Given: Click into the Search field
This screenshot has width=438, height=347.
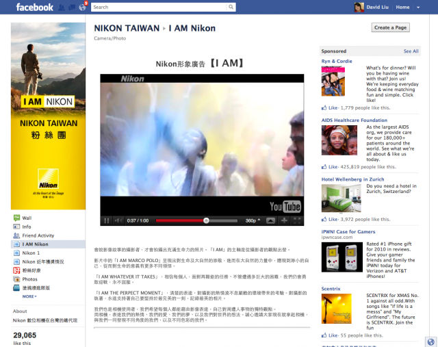Looking at the screenshot, I should (159, 7).
